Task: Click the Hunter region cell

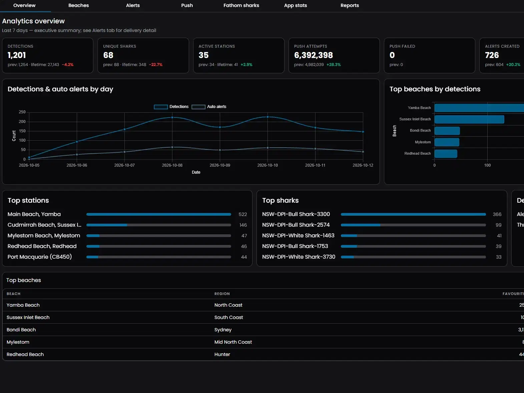Action: [222, 354]
